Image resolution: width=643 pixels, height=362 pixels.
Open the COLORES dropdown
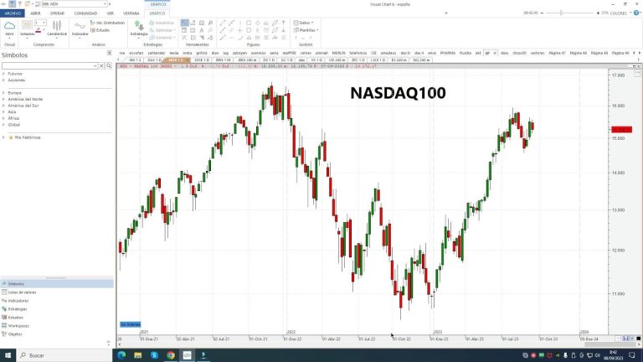621,13
